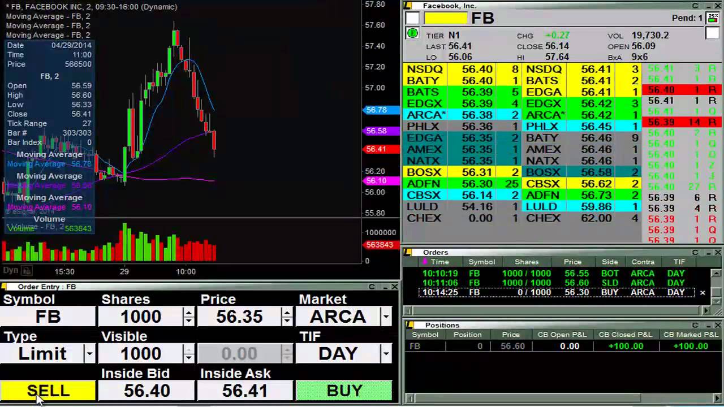The image size is (724, 407).
Task: Click the CB Open P&L column header
Action: pos(562,335)
